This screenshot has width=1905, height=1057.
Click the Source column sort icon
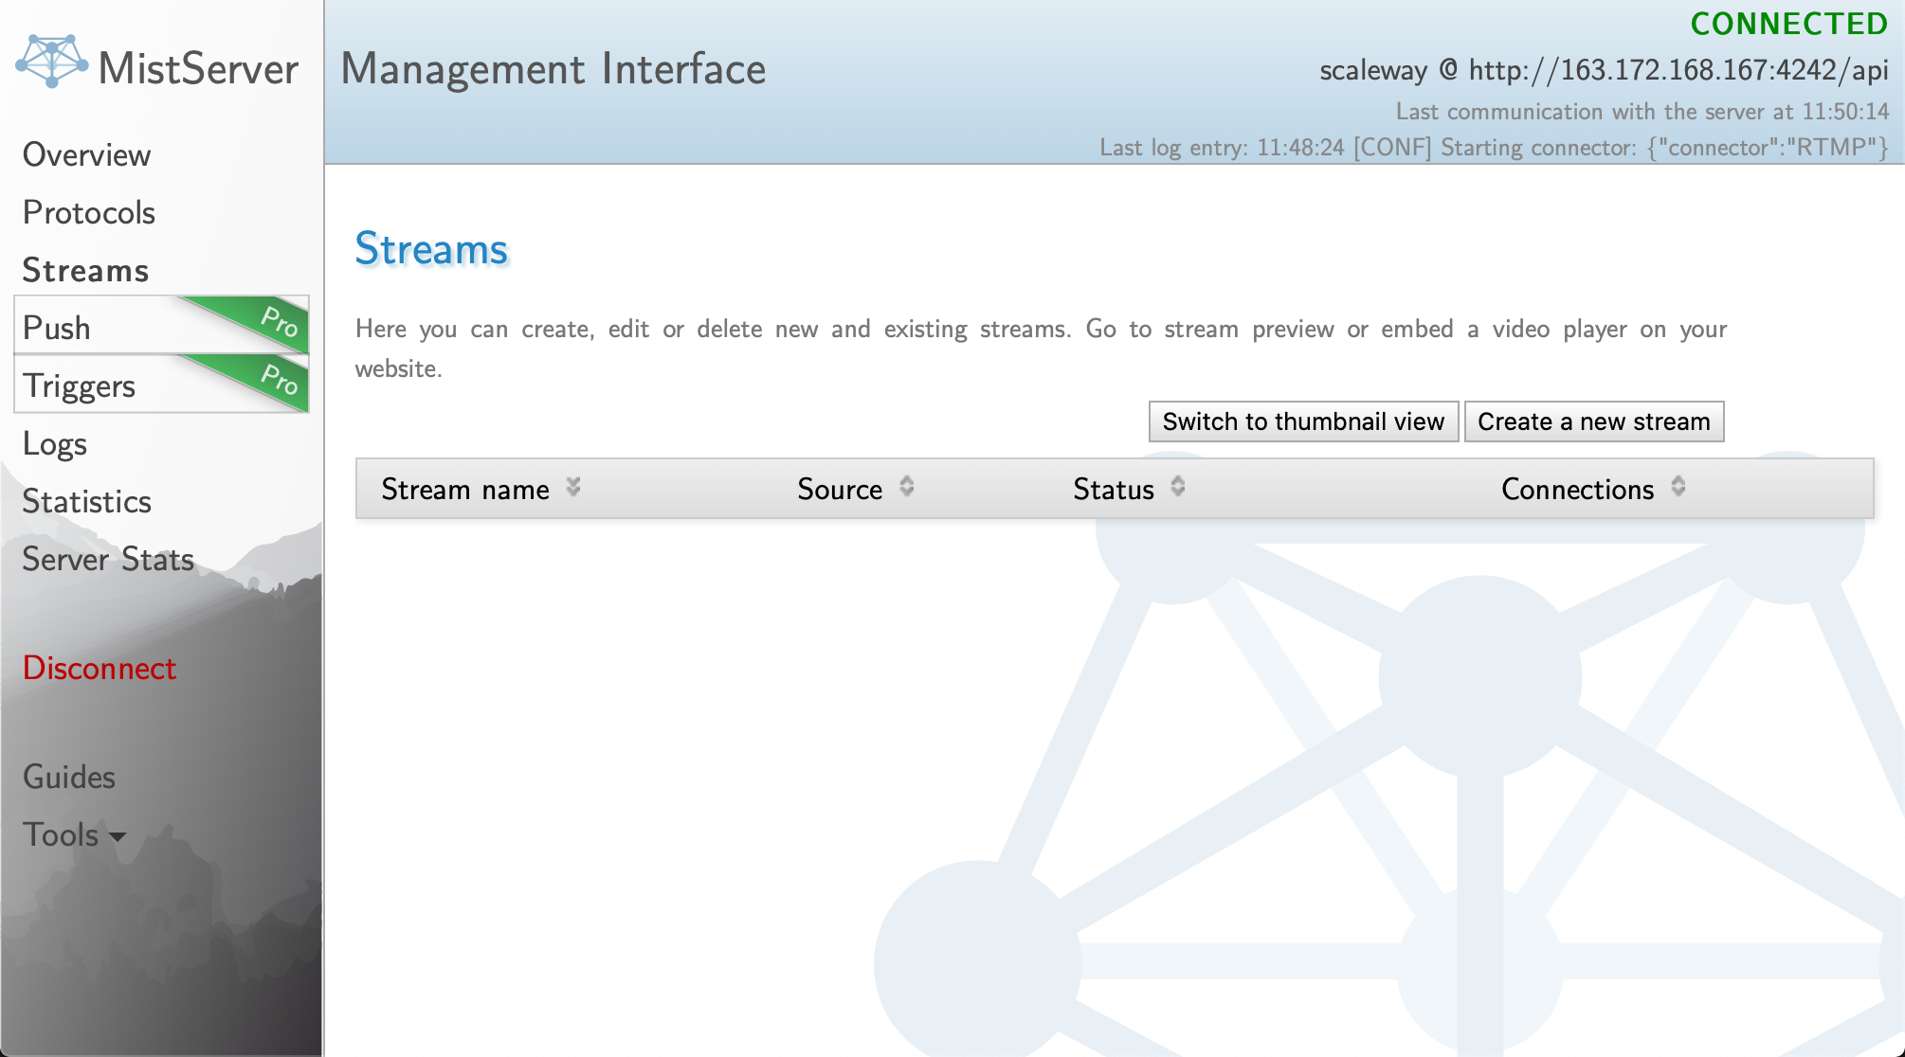tap(907, 487)
